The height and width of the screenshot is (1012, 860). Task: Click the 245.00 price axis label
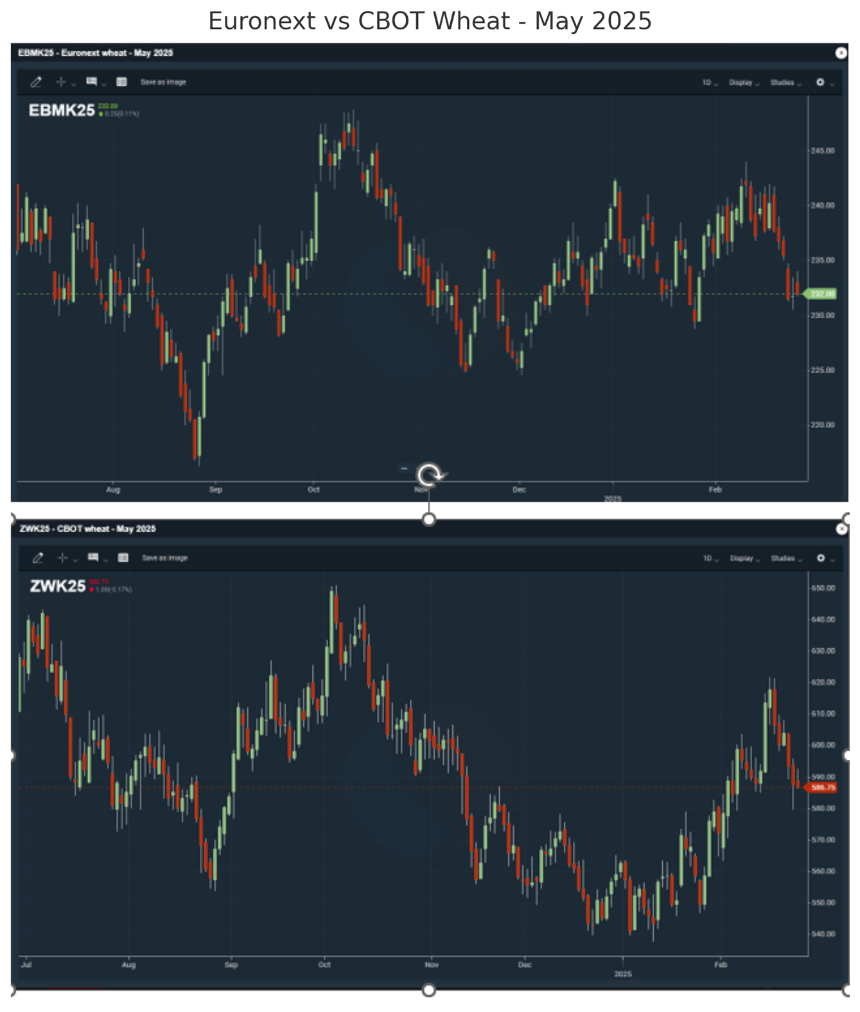(823, 151)
